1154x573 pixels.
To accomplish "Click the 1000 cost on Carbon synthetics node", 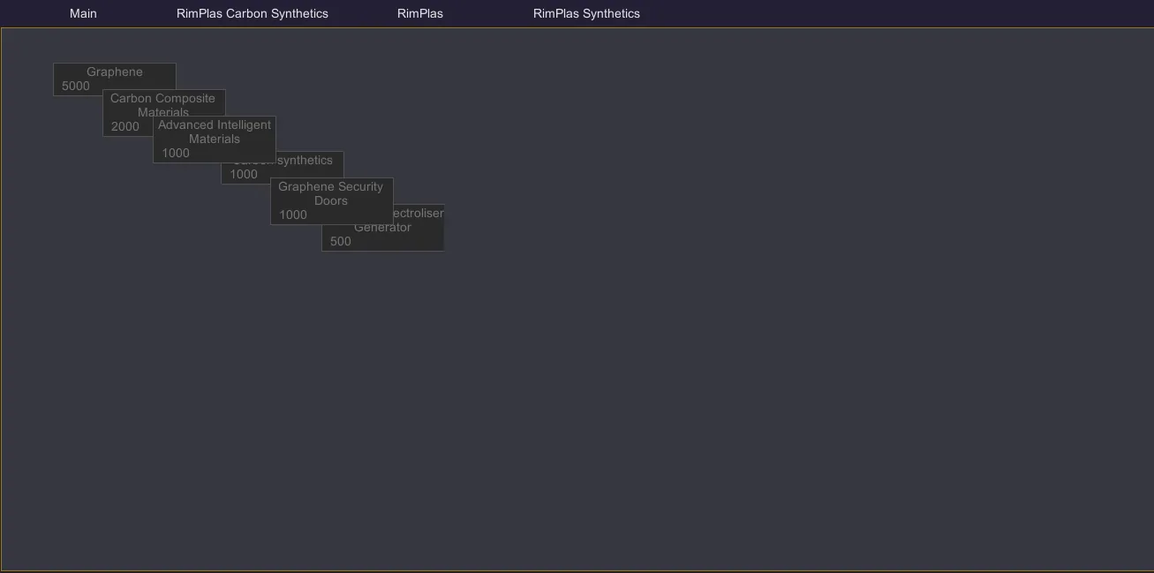I will (x=244, y=175).
